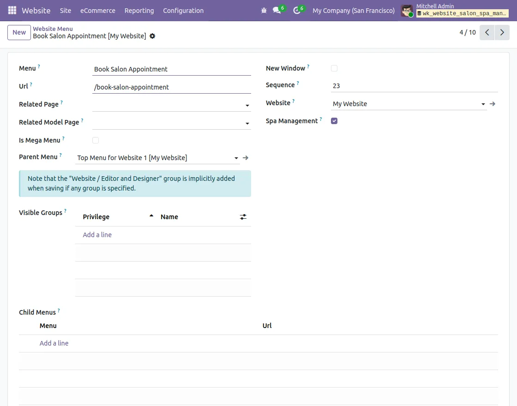This screenshot has height=406, width=517.
Task: Show the New Window help tooltip
Action: pos(308,66)
